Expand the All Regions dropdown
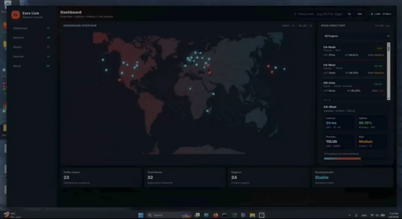 [356, 36]
